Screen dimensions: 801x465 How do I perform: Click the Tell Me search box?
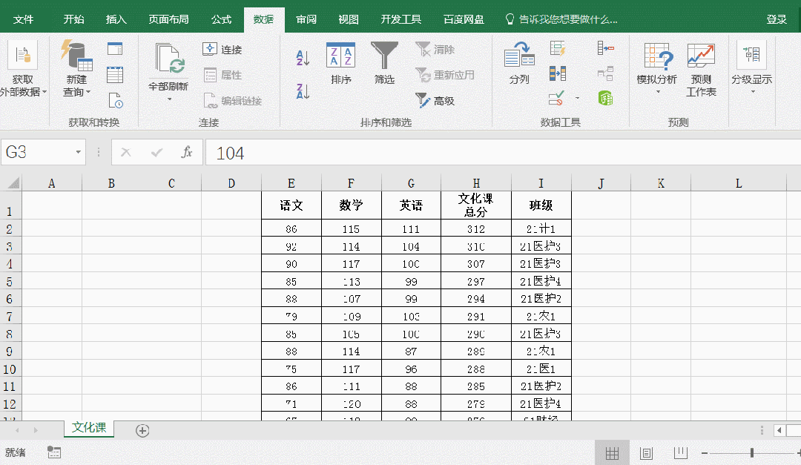tap(561, 19)
